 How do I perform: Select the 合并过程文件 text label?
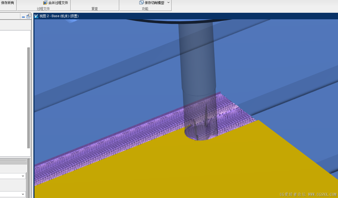(58, 3)
